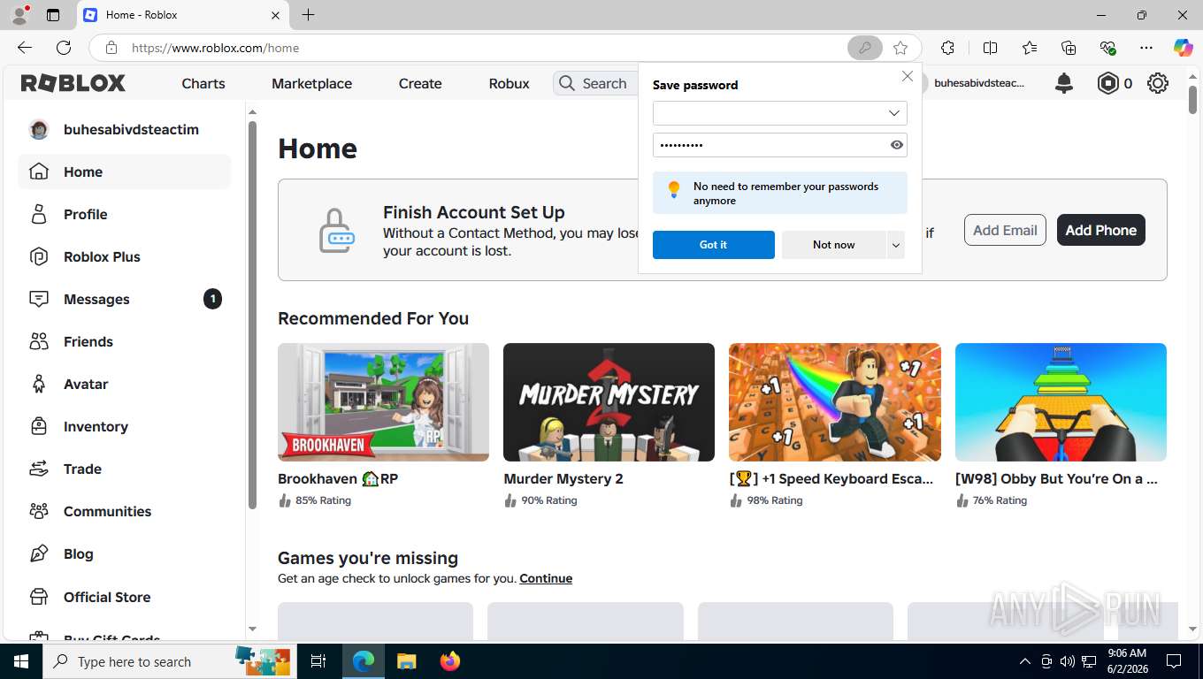This screenshot has height=679, width=1203.
Task: Open Messages with 1 unread badge
Action: (124, 299)
